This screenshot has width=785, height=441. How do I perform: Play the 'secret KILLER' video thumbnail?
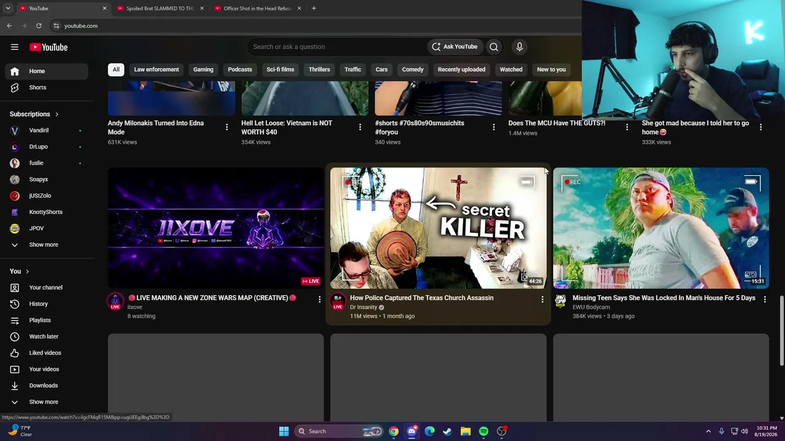438,228
